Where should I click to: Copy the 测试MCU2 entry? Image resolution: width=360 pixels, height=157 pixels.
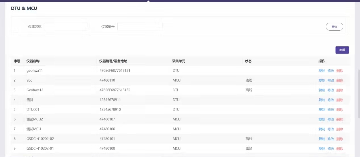(322, 119)
